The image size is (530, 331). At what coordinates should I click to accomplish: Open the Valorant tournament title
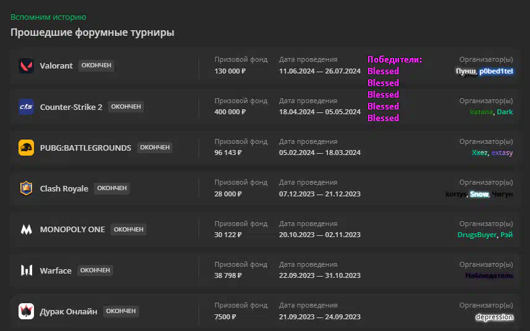pyautogui.click(x=56, y=65)
